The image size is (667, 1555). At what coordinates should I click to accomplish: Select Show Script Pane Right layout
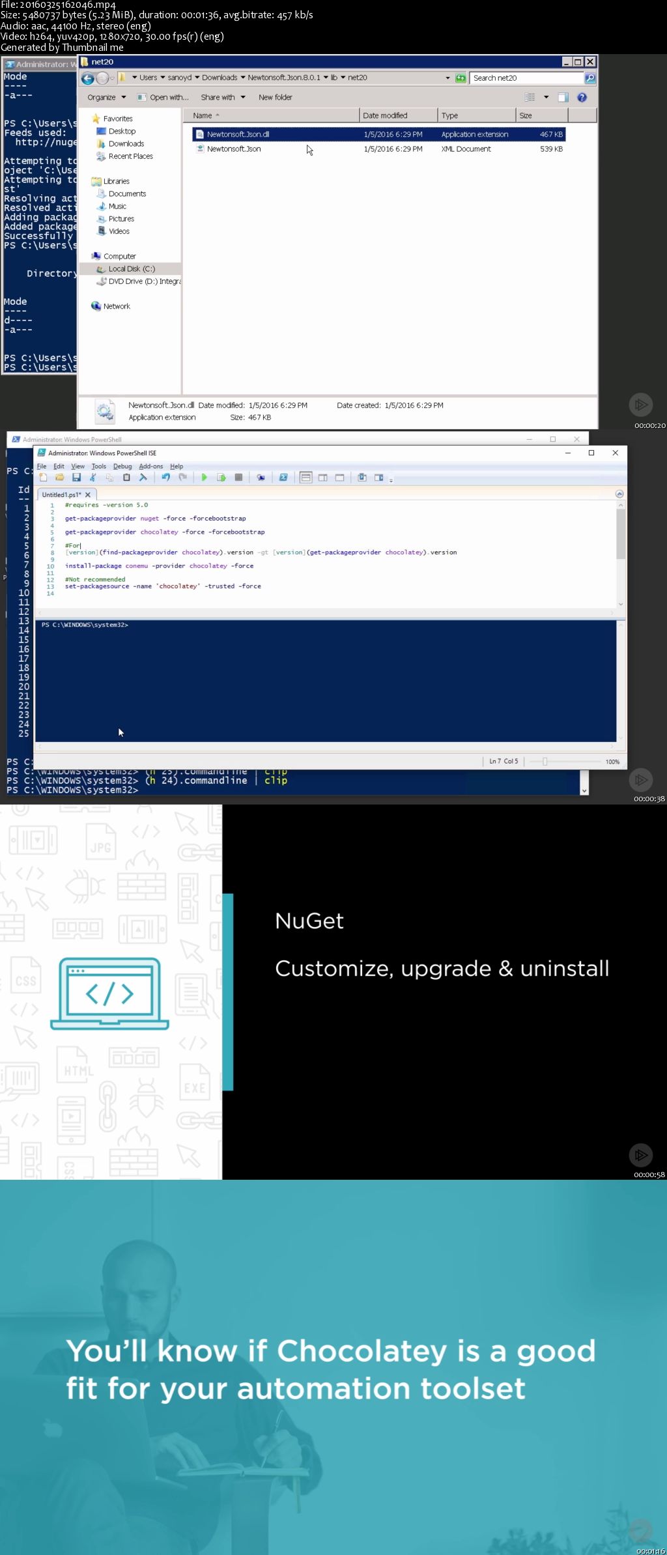click(322, 478)
